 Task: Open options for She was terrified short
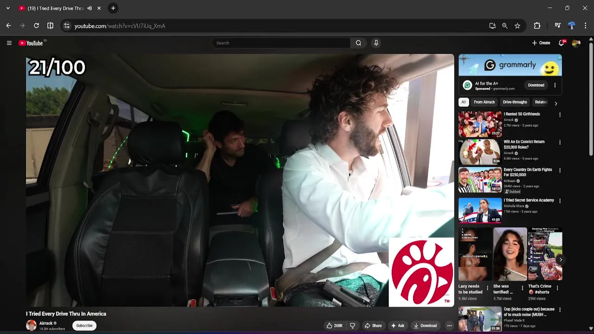522,288
